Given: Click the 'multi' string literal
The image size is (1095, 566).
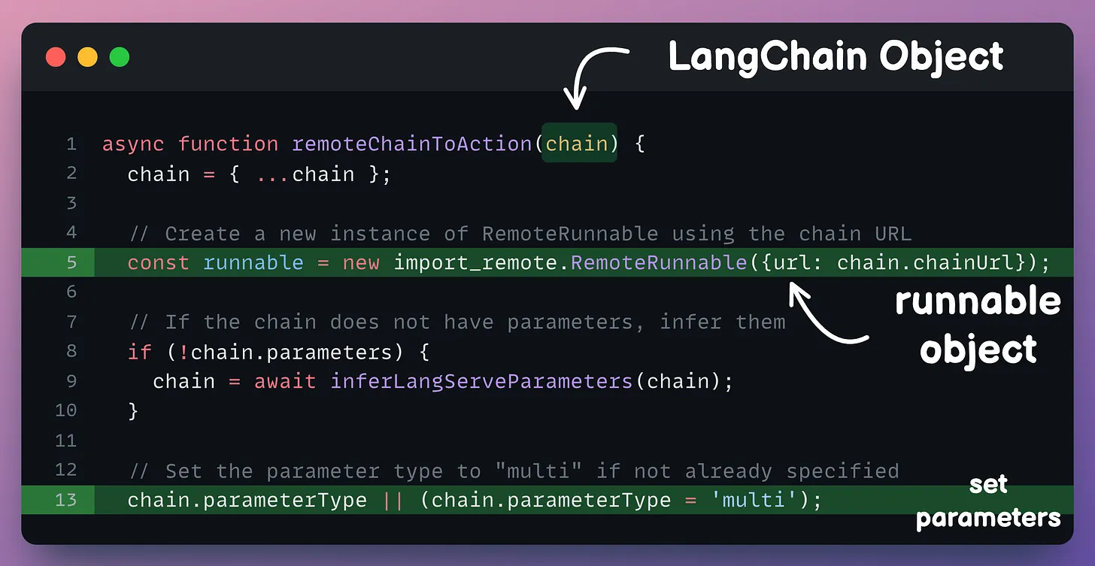Looking at the screenshot, I should (x=751, y=500).
